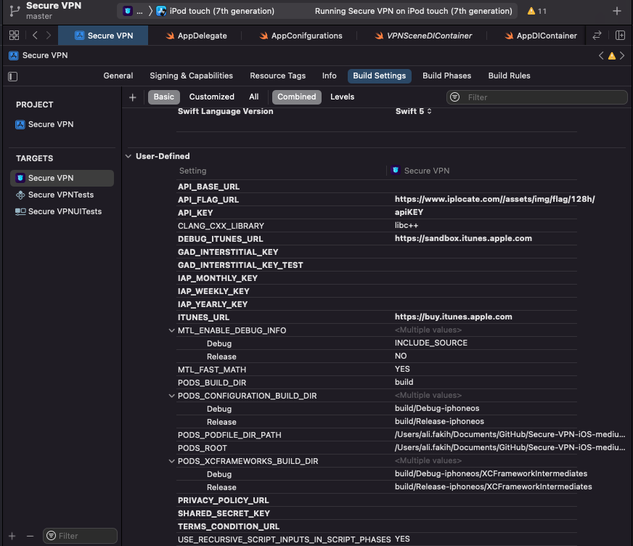633x546 pixels.
Task: Open the Info tab
Action: [x=329, y=76]
